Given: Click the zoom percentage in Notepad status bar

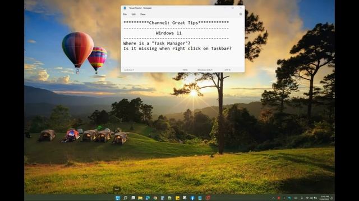Looking at the screenshot, I should 185,70.
